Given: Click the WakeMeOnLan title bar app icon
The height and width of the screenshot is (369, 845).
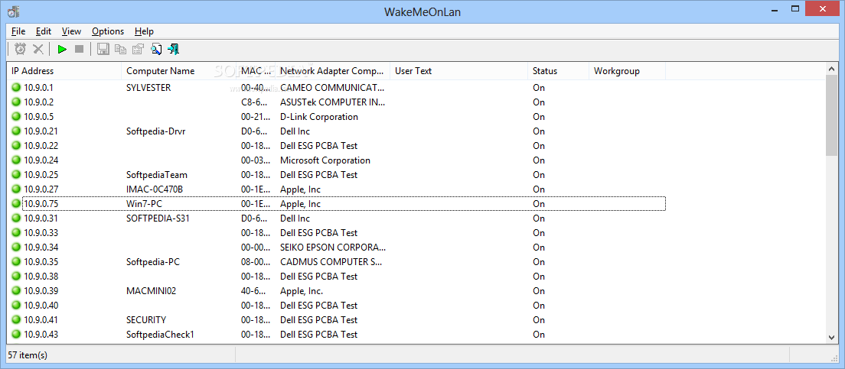Looking at the screenshot, I should point(13,11).
